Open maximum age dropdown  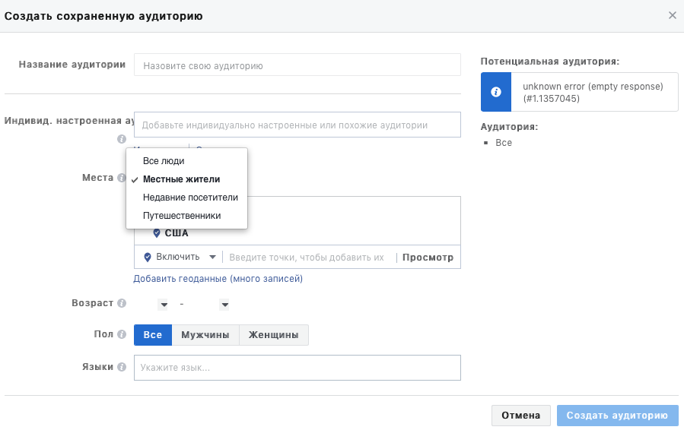(224, 305)
